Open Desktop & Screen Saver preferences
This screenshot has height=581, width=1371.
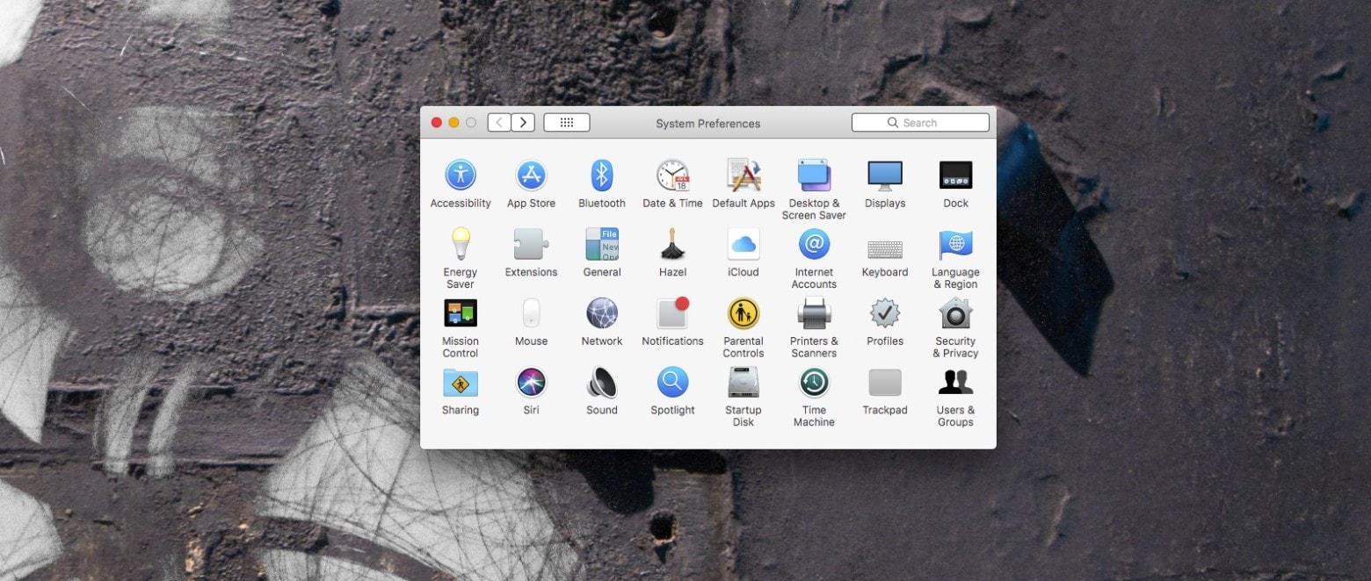click(x=813, y=175)
